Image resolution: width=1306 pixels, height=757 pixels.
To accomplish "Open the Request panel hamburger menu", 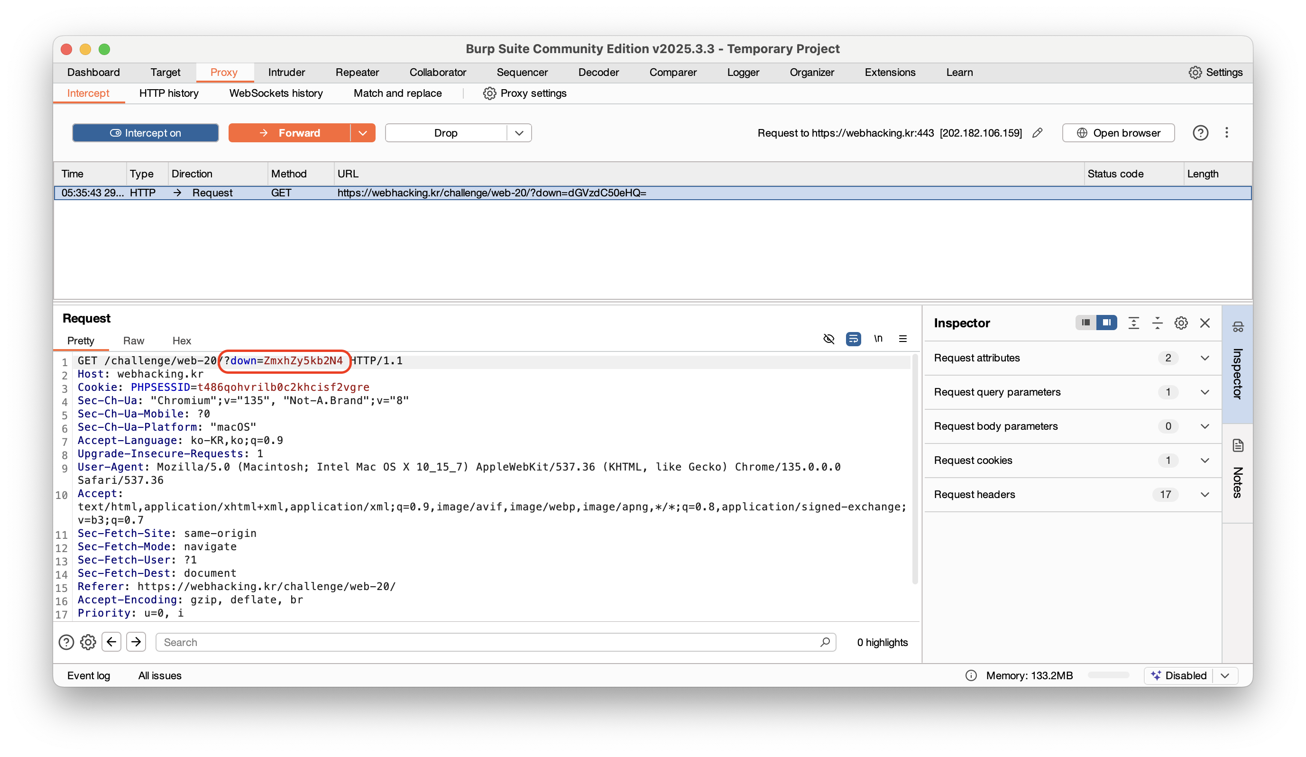I will 903,339.
